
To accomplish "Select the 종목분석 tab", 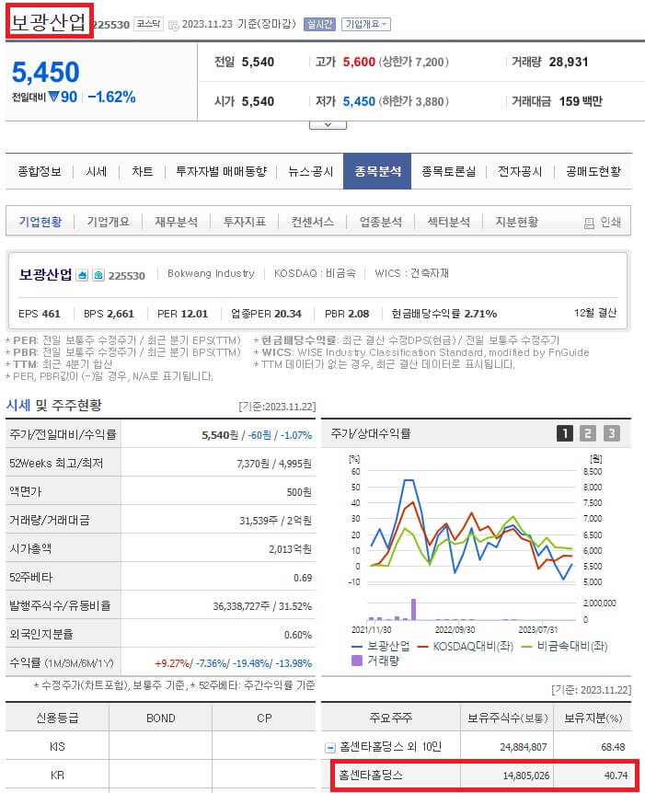I will (377, 171).
